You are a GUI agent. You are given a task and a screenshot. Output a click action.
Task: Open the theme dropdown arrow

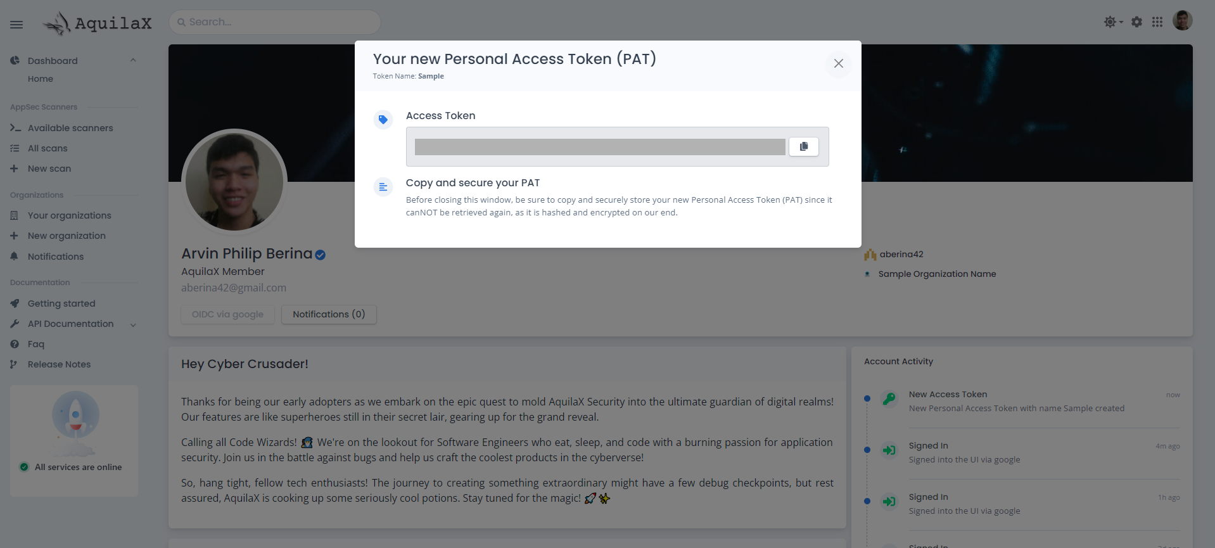1121,22
